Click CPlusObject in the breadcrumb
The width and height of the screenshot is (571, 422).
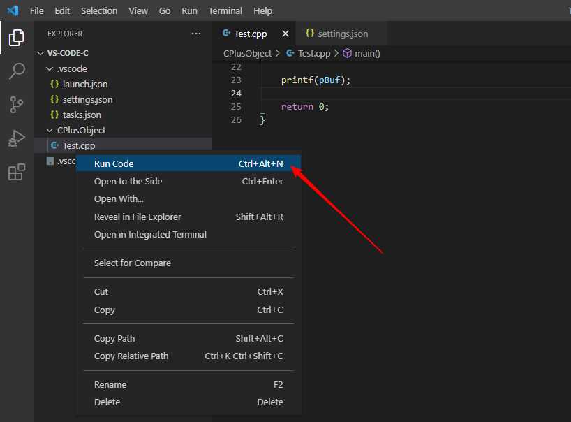pyautogui.click(x=247, y=54)
